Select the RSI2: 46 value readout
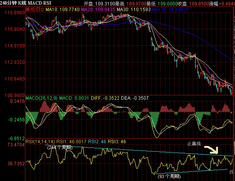Screen dimensions: 235x181 coord(97,141)
